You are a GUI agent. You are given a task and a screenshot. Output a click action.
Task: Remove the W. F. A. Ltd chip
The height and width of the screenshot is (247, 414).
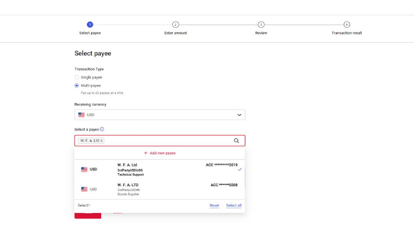[x=102, y=141]
